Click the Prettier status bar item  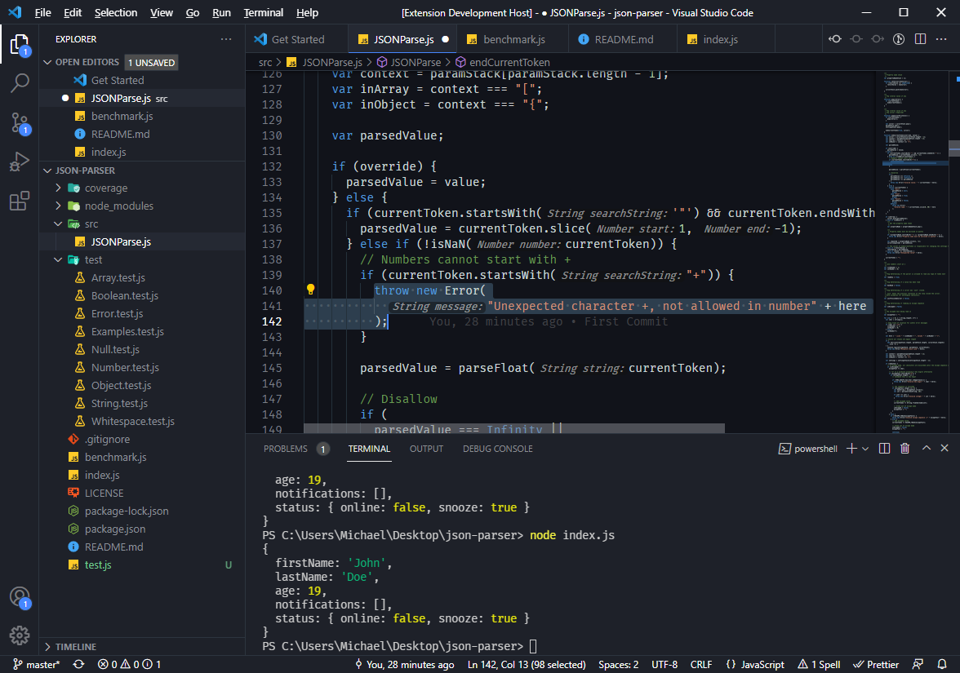click(876, 664)
